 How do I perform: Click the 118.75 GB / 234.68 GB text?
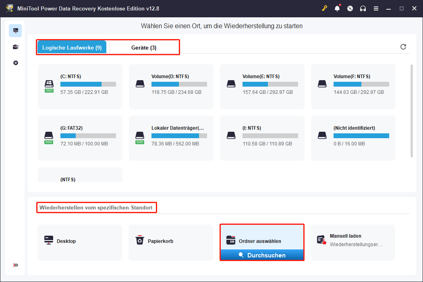click(176, 92)
